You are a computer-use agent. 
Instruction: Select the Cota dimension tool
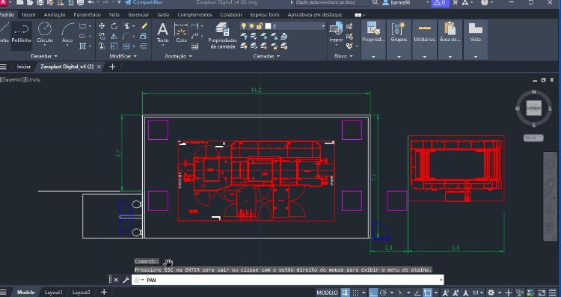182,33
